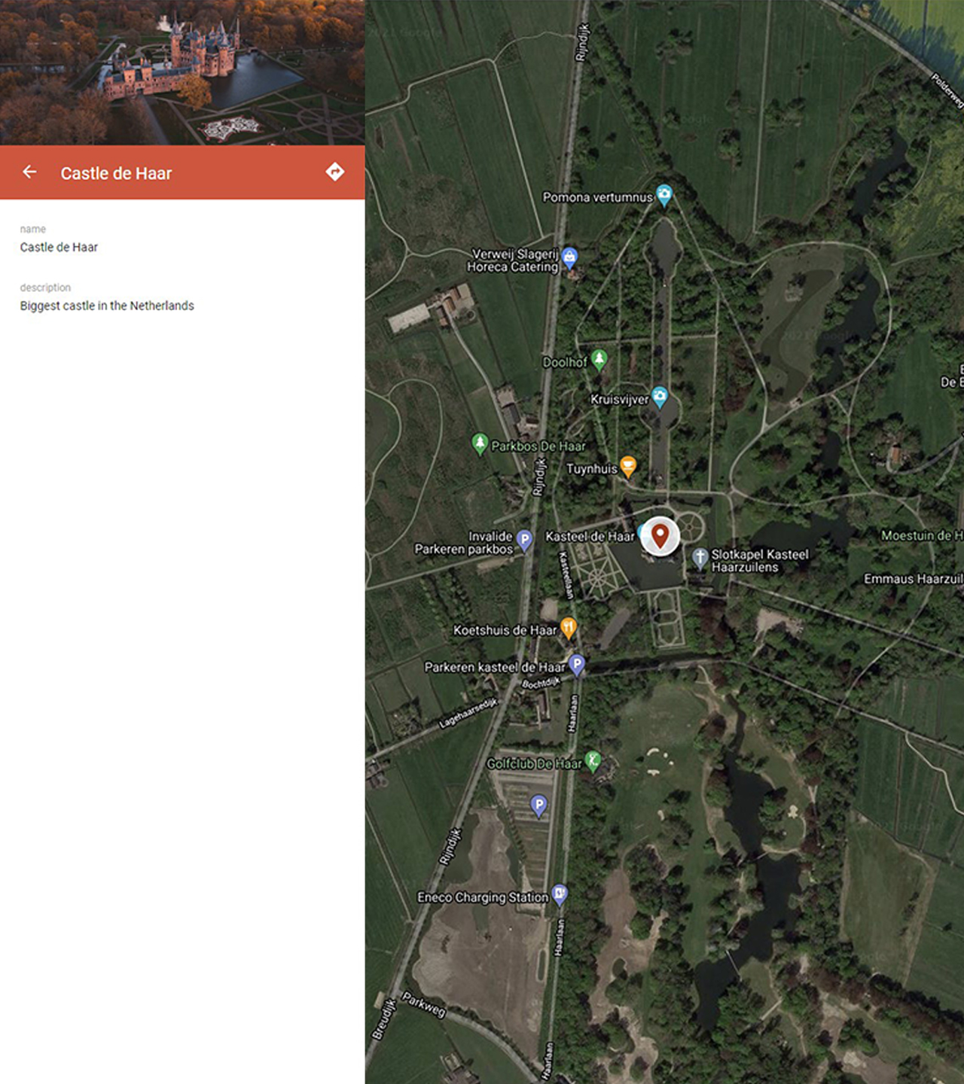The image size is (964, 1084).
Task: Open directions to Castle de Haar
Action: (334, 172)
